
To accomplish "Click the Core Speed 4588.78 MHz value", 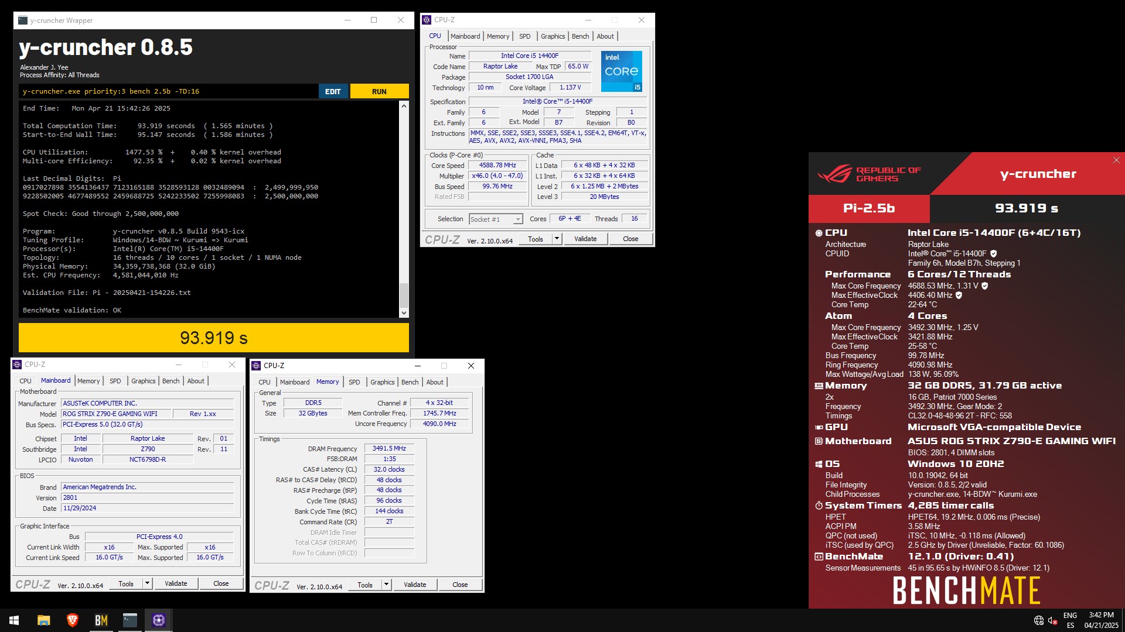I will click(497, 166).
